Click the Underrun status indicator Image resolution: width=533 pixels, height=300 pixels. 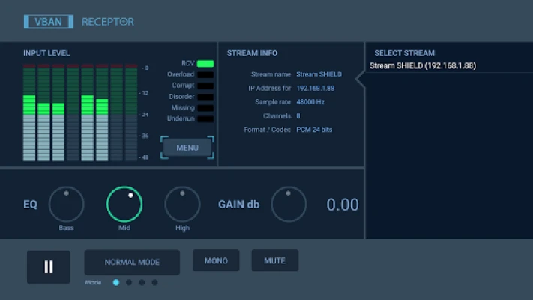205,118
